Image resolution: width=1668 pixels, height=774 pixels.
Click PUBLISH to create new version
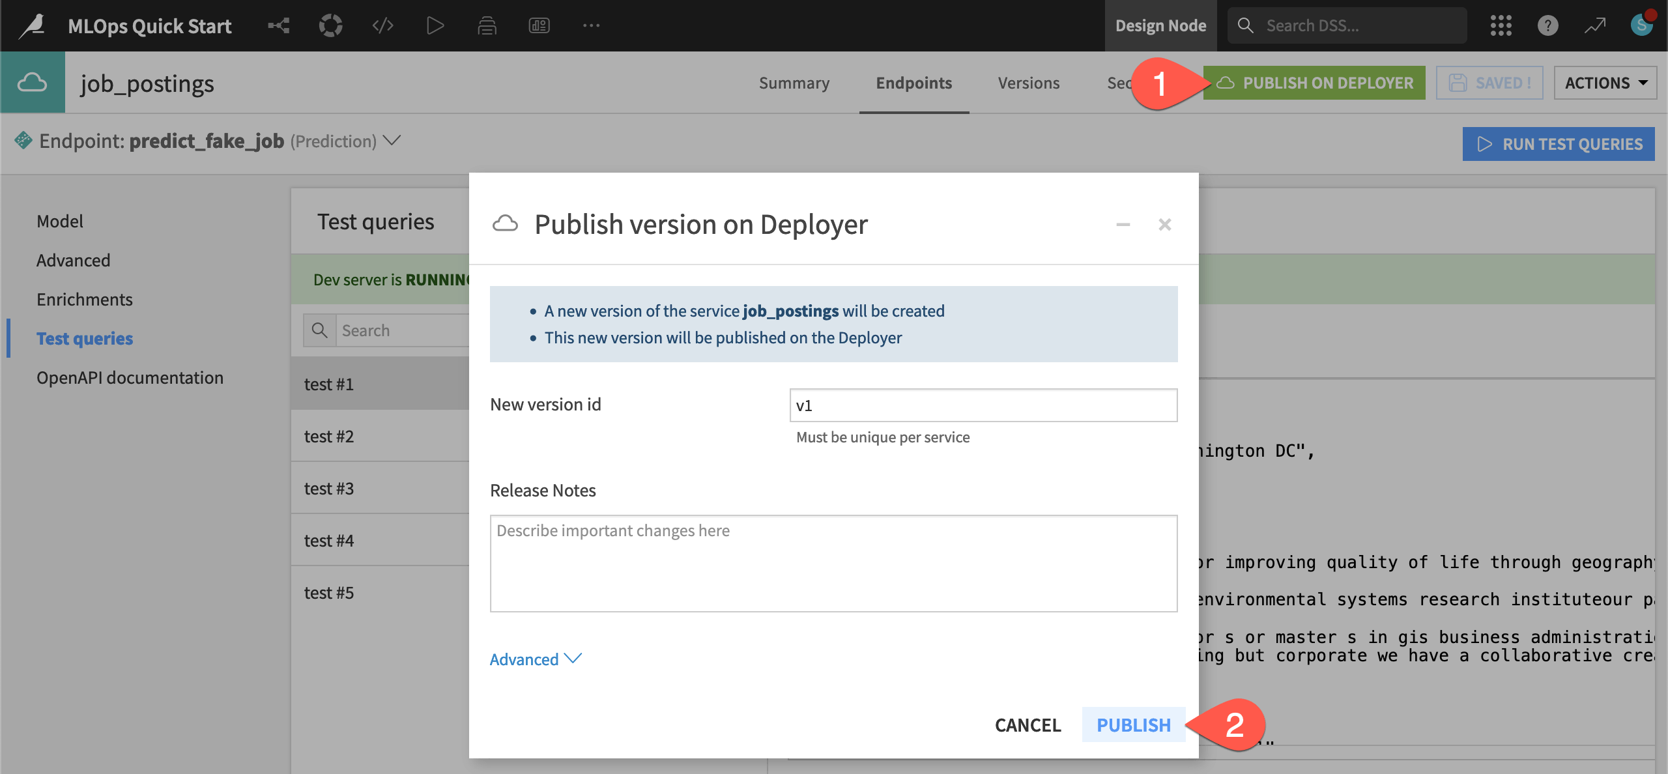point(1134,724)
